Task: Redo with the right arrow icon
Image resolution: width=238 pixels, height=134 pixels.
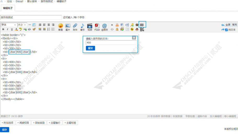Action: [x=223, y=29]
